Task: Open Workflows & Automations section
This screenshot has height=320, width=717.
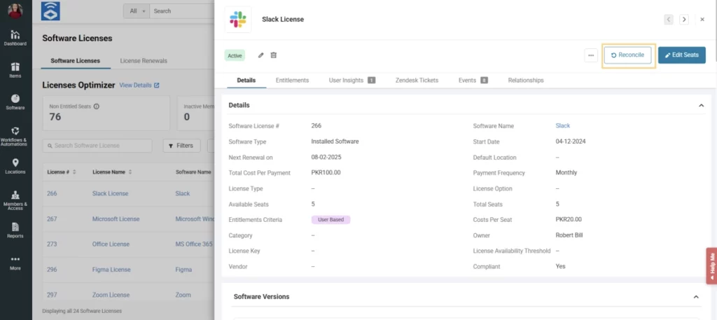Action: pyautogui.click(x=15, y=135)
